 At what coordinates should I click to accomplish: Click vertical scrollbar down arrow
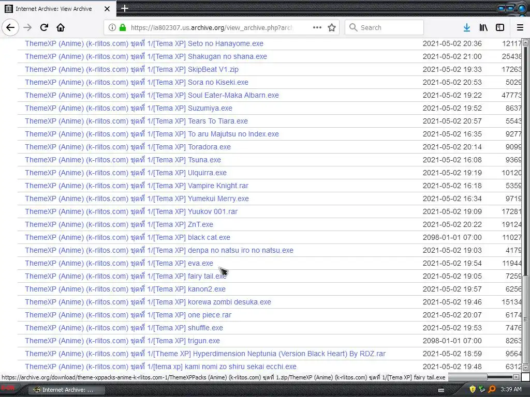tap(525, 368)
